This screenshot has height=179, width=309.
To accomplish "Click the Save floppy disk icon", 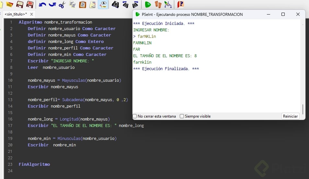I will (20, 5).
